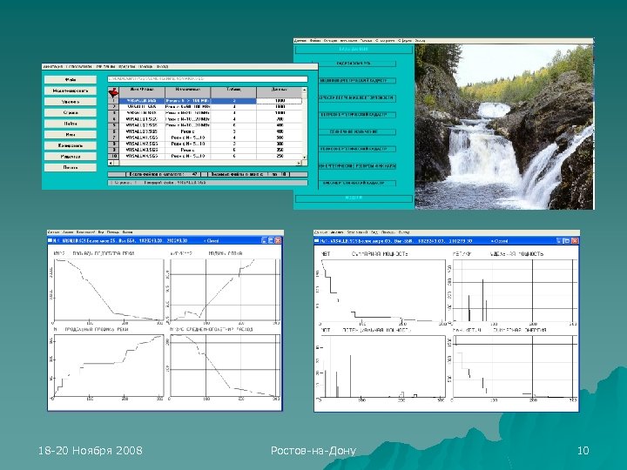627x470 pixels.
Task: Click the "Суммарная энергия" chart
Action: 515,367
